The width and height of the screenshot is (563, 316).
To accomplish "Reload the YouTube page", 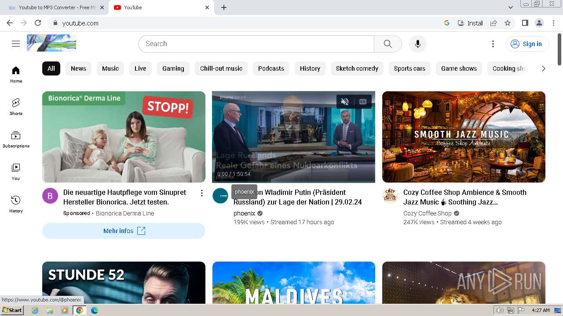I will 38,23.
